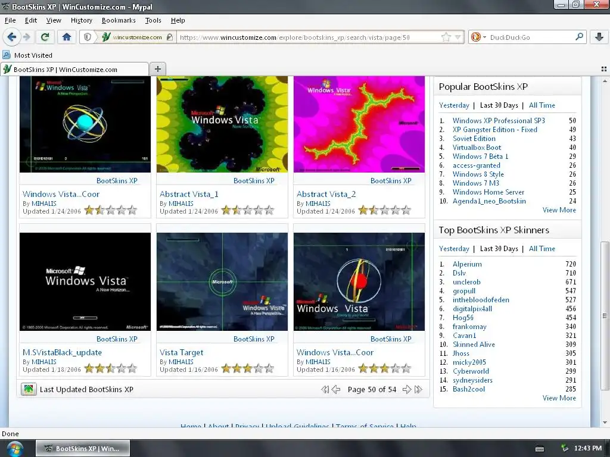The width and height of the screenshot is (610, 457).
Task: Open XP Gangster Edition - Fixed link
Action: tap(495, 129)
